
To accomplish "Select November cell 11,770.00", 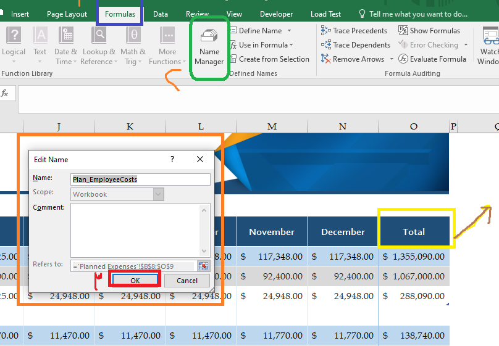I will pos(272,335).
